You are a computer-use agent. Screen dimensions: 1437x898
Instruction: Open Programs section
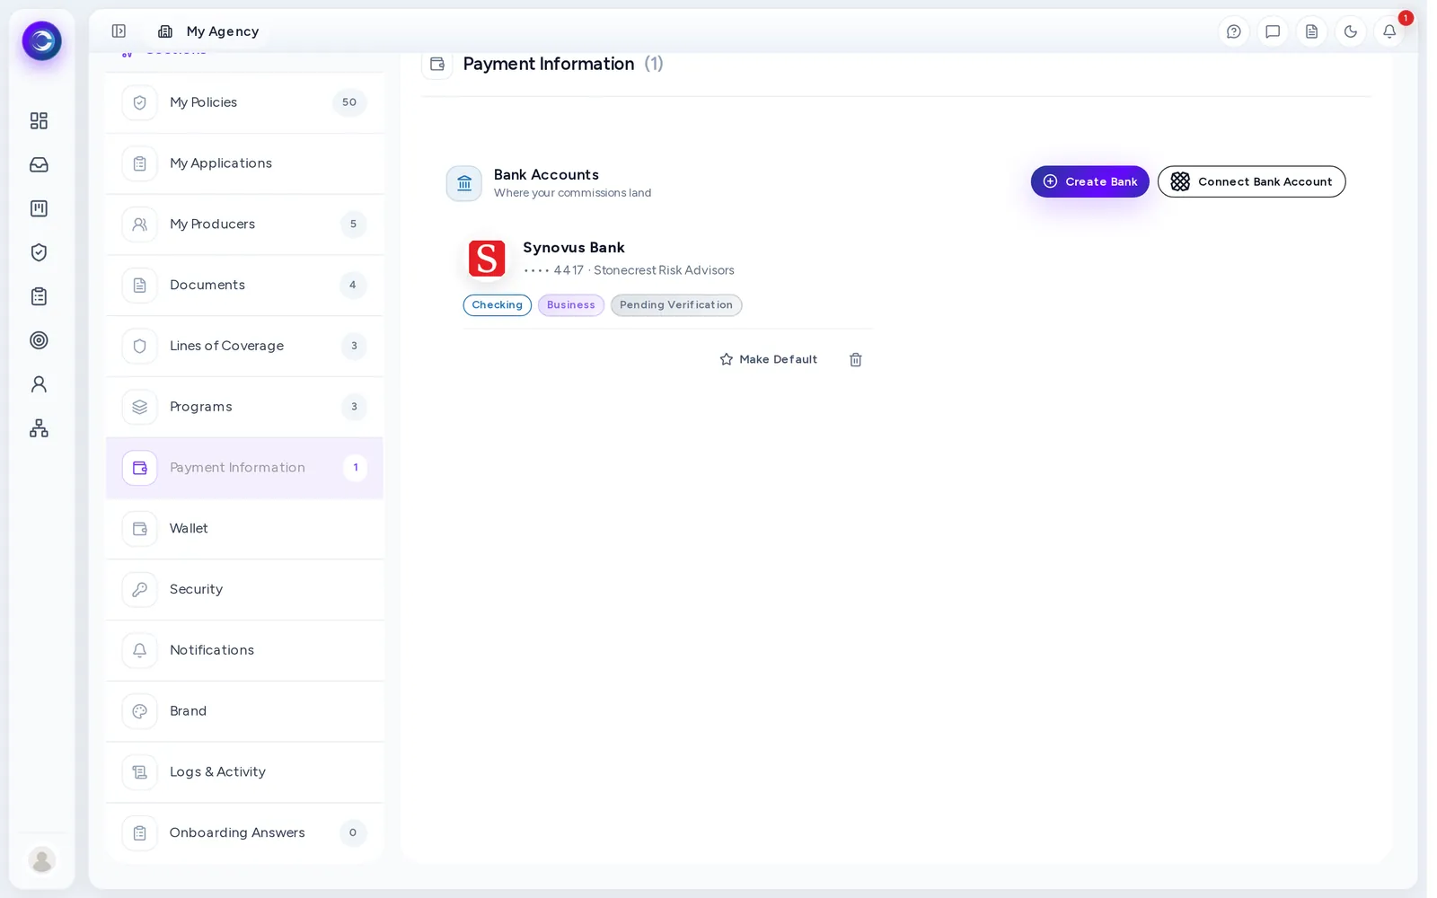tap(244, 407)
